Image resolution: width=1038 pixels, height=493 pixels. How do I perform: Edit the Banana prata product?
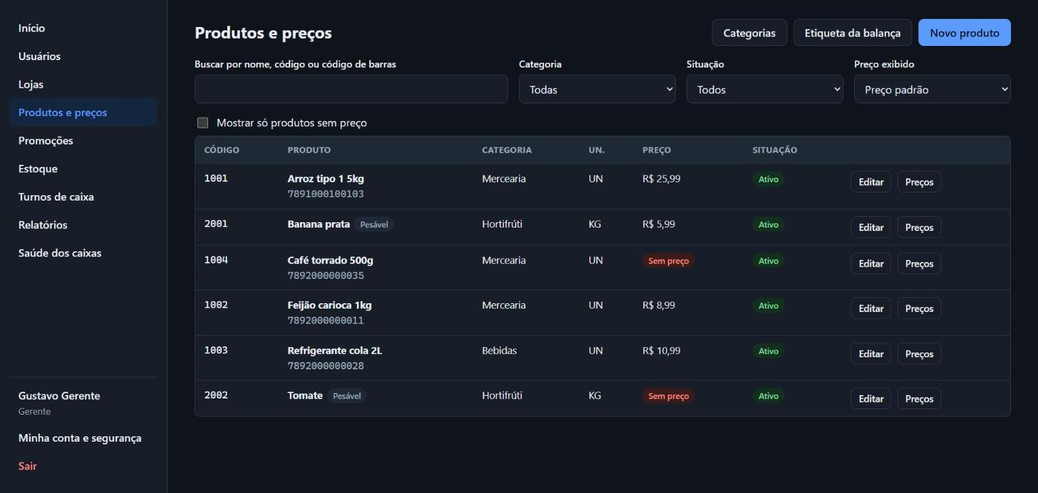point(871,227)
